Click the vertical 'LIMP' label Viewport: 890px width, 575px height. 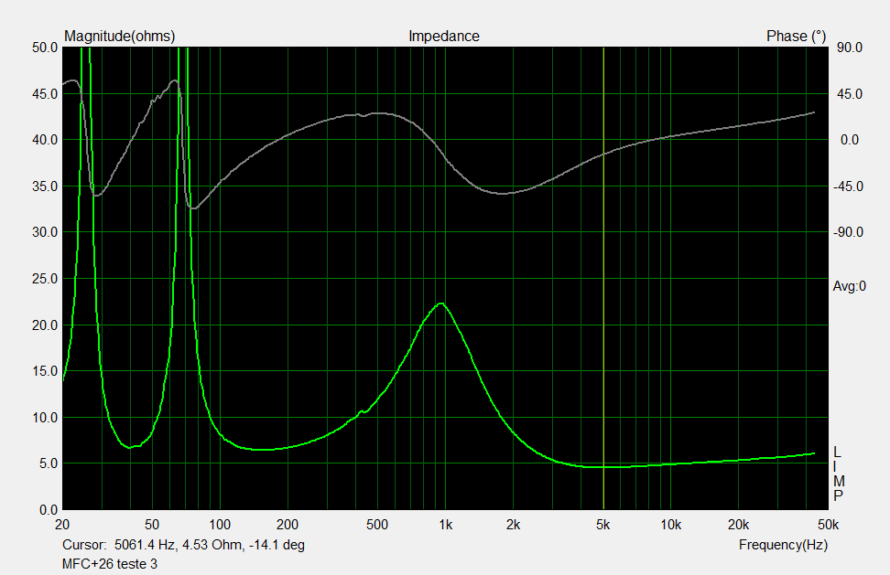click(839, 474)
